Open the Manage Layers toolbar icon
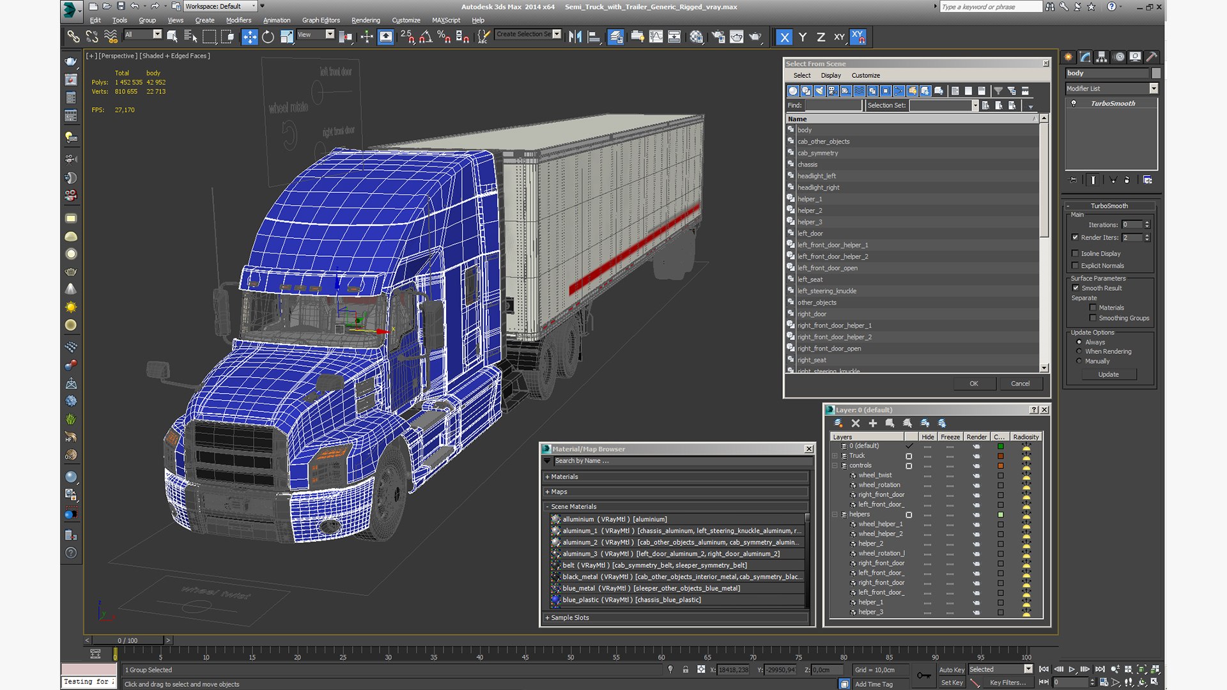 [615, 37]
